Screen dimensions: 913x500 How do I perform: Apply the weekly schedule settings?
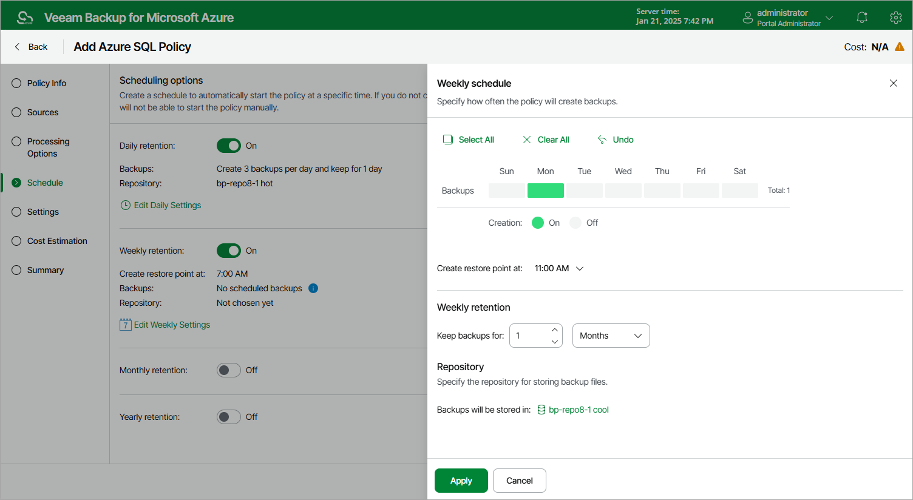[461, 481]
